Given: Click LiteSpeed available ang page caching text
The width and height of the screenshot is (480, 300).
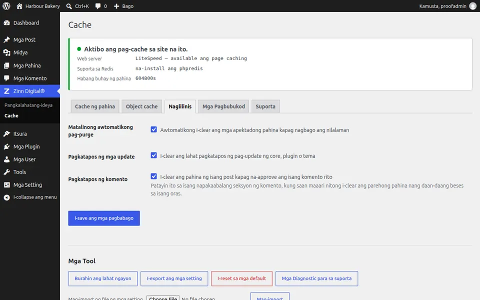Looking at the screenshot, I should (x=191, y=58).
